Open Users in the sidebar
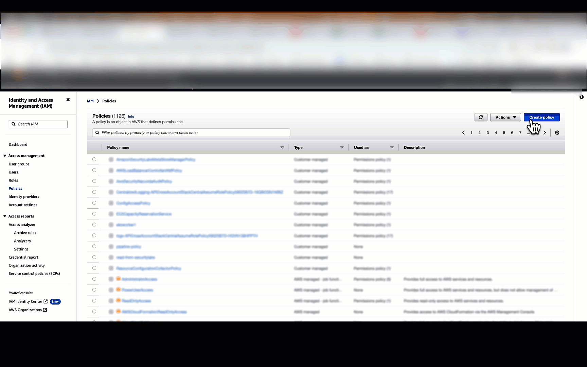This screenshot has width=587, height=367. point(13,172)
